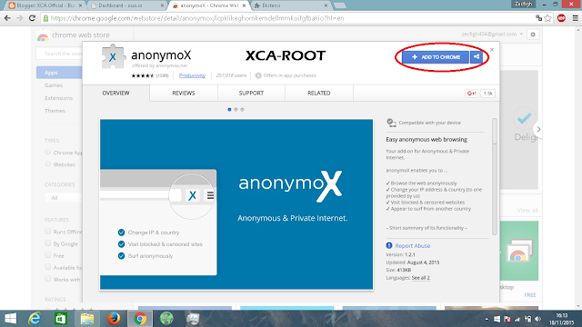This screenshot has width=582, height=327.
Task: Toggle the Runs Offline checkbox
Action: pos(47,232)
